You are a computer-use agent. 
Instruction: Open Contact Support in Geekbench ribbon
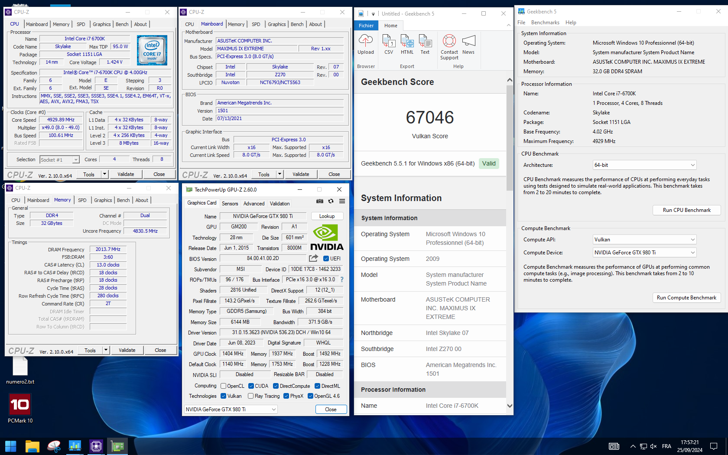(x=449, y=47)
